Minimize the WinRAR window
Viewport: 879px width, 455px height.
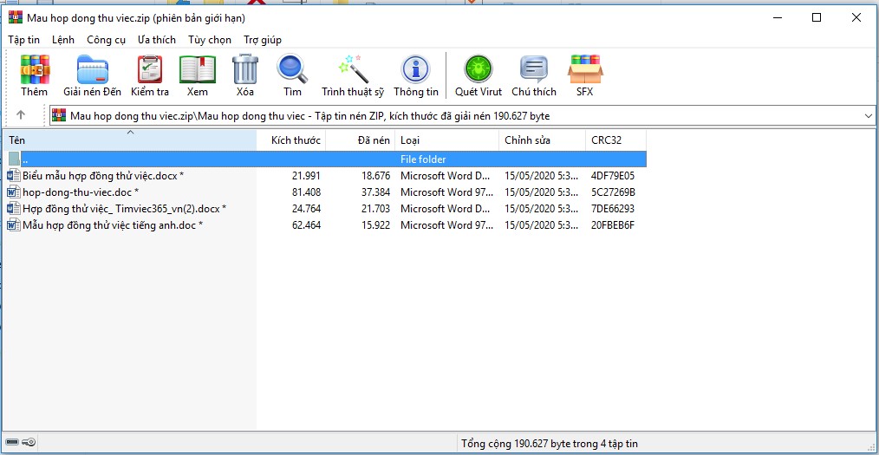coord(777,18)
